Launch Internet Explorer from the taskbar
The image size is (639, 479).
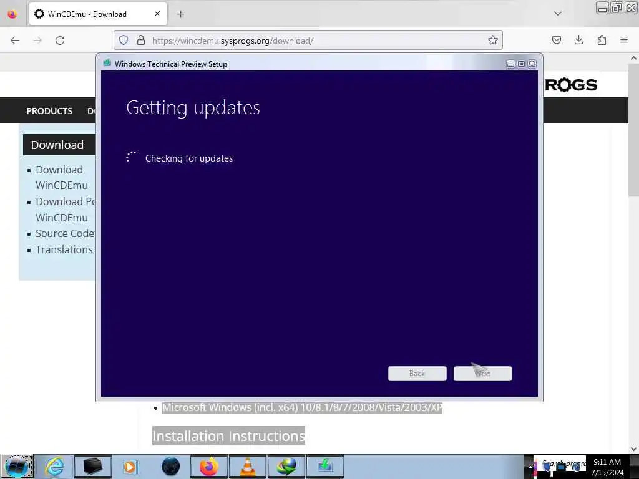[x=54, y=467]
